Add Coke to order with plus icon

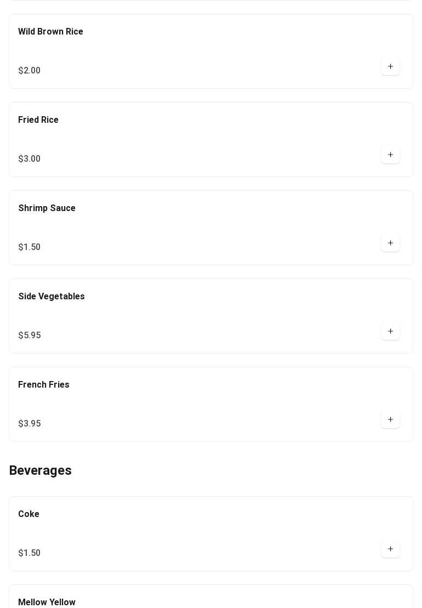(x=390, y=549)
